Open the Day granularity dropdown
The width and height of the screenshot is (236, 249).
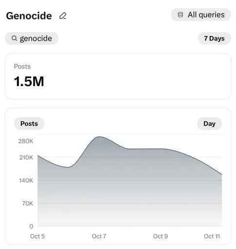pos(209,124)
